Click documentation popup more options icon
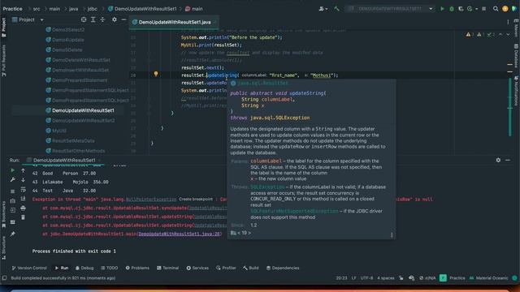 [x=392, y=235]
